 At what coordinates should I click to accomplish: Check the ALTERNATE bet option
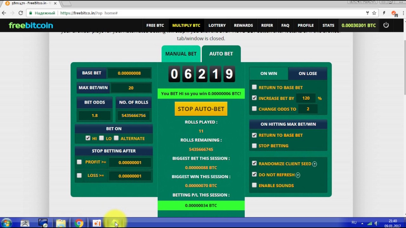click(116, 138)
